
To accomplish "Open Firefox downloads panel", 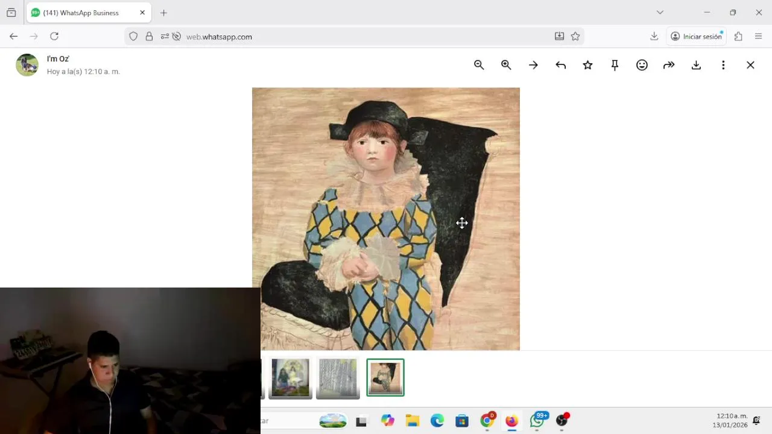I will pos(654,36).
